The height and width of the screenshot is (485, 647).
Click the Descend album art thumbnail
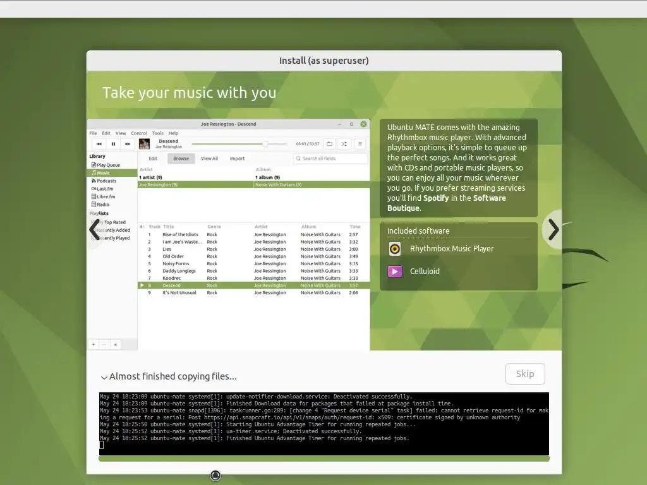(145, 144)
